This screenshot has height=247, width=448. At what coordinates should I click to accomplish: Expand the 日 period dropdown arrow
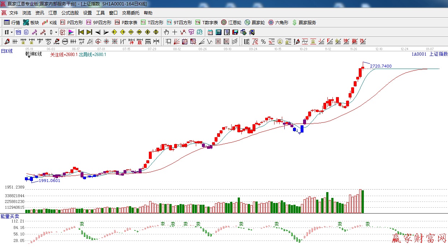coord(12,32)
